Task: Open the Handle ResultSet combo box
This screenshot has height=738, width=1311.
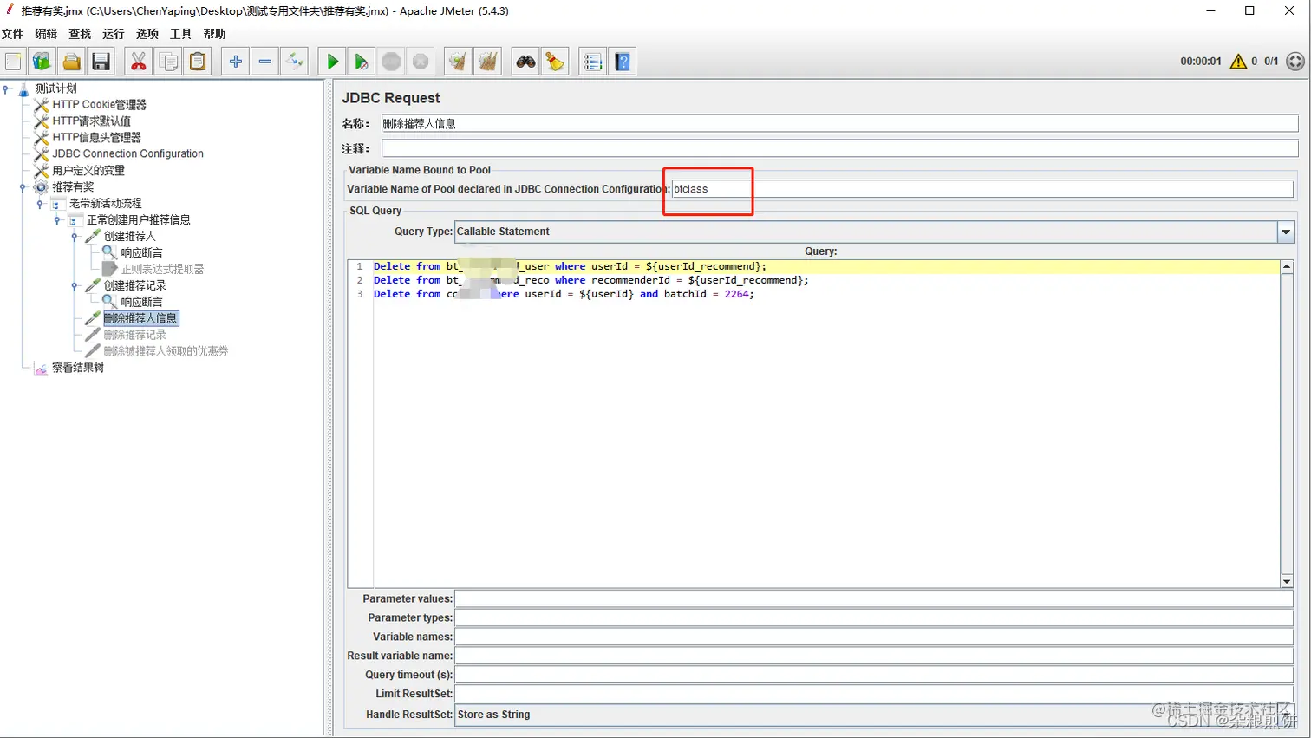Action: point(873,715)
